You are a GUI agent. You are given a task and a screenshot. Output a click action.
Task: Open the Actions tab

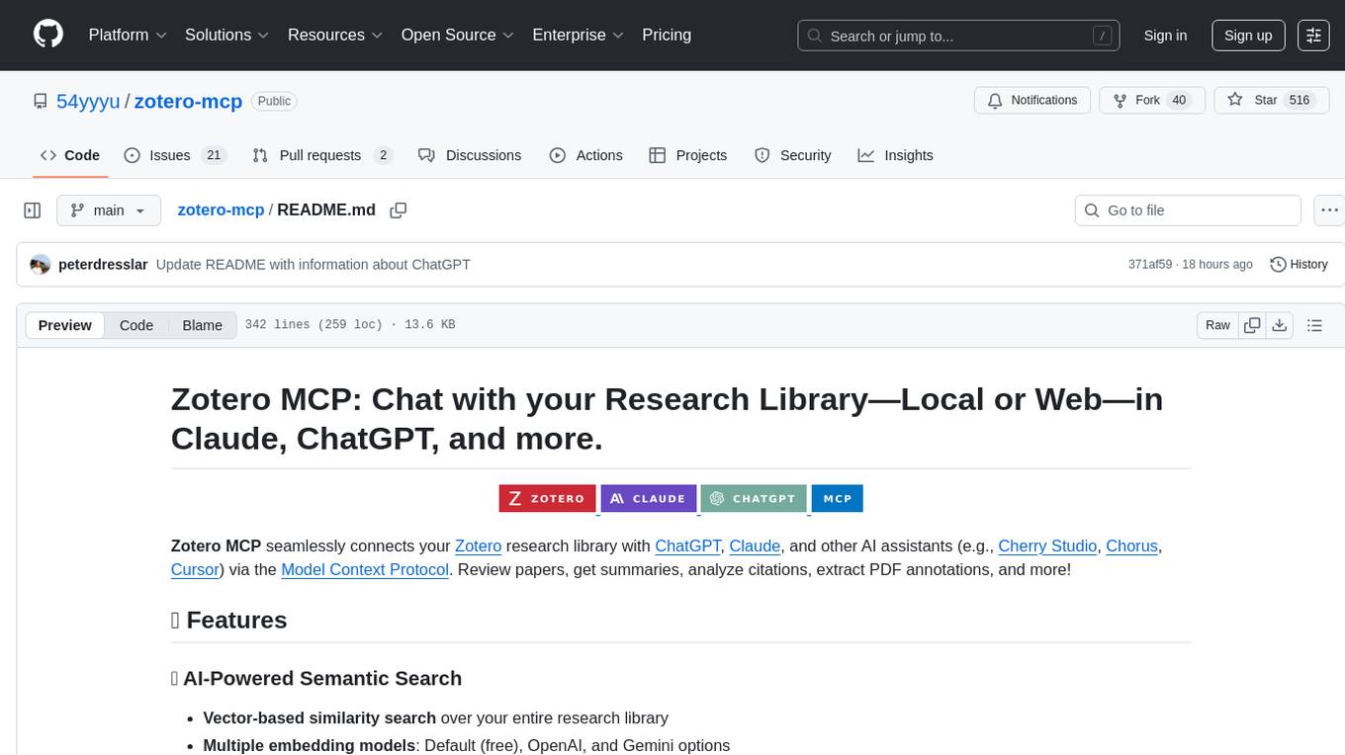(x=585, y=155)
